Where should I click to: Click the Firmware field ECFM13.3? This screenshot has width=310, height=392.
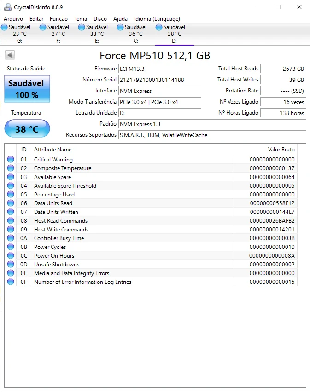click(x=159, y=69)
